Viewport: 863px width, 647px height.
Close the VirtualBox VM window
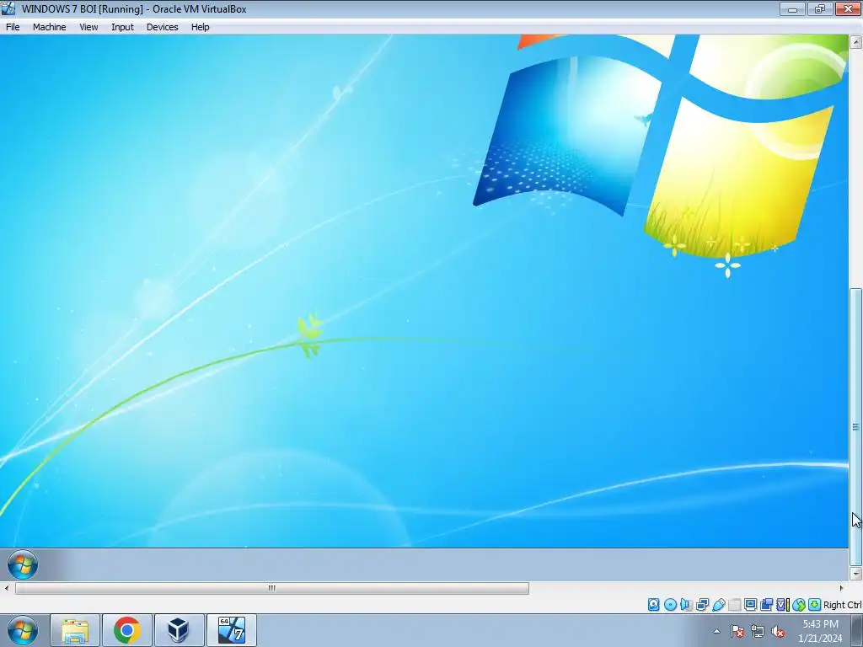(x=848, y=8)
